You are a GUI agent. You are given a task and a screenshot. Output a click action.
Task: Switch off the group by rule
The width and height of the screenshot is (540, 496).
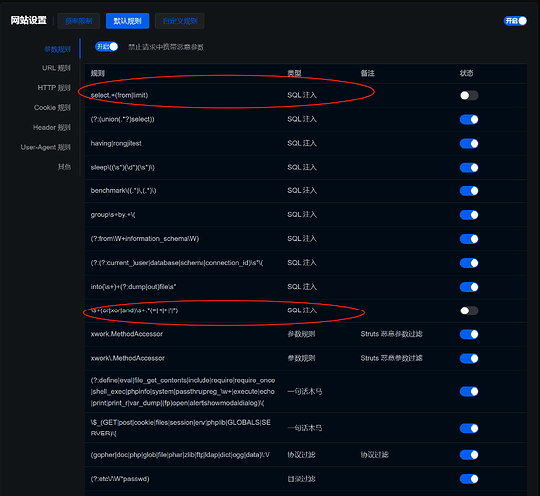[469, 215]
